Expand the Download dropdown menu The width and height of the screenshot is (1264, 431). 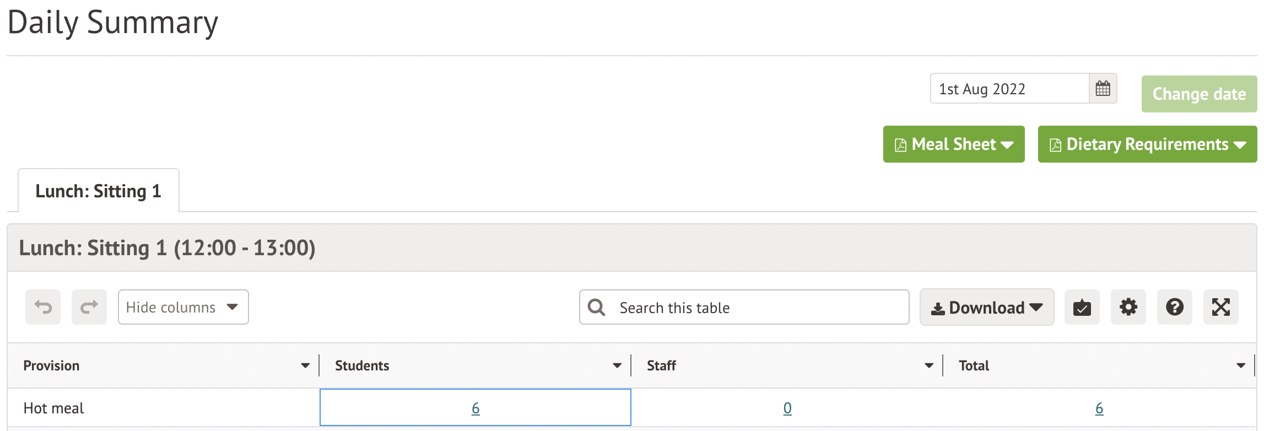(986, 308)
